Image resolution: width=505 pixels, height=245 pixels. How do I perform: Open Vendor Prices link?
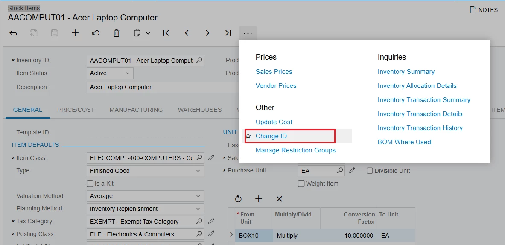(x=276, y=86)
